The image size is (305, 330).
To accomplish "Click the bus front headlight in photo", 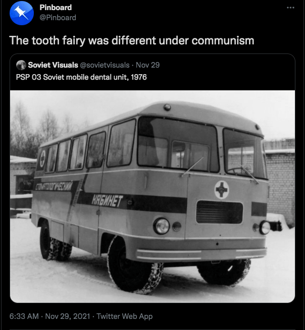I will click(x=162, y=226).
